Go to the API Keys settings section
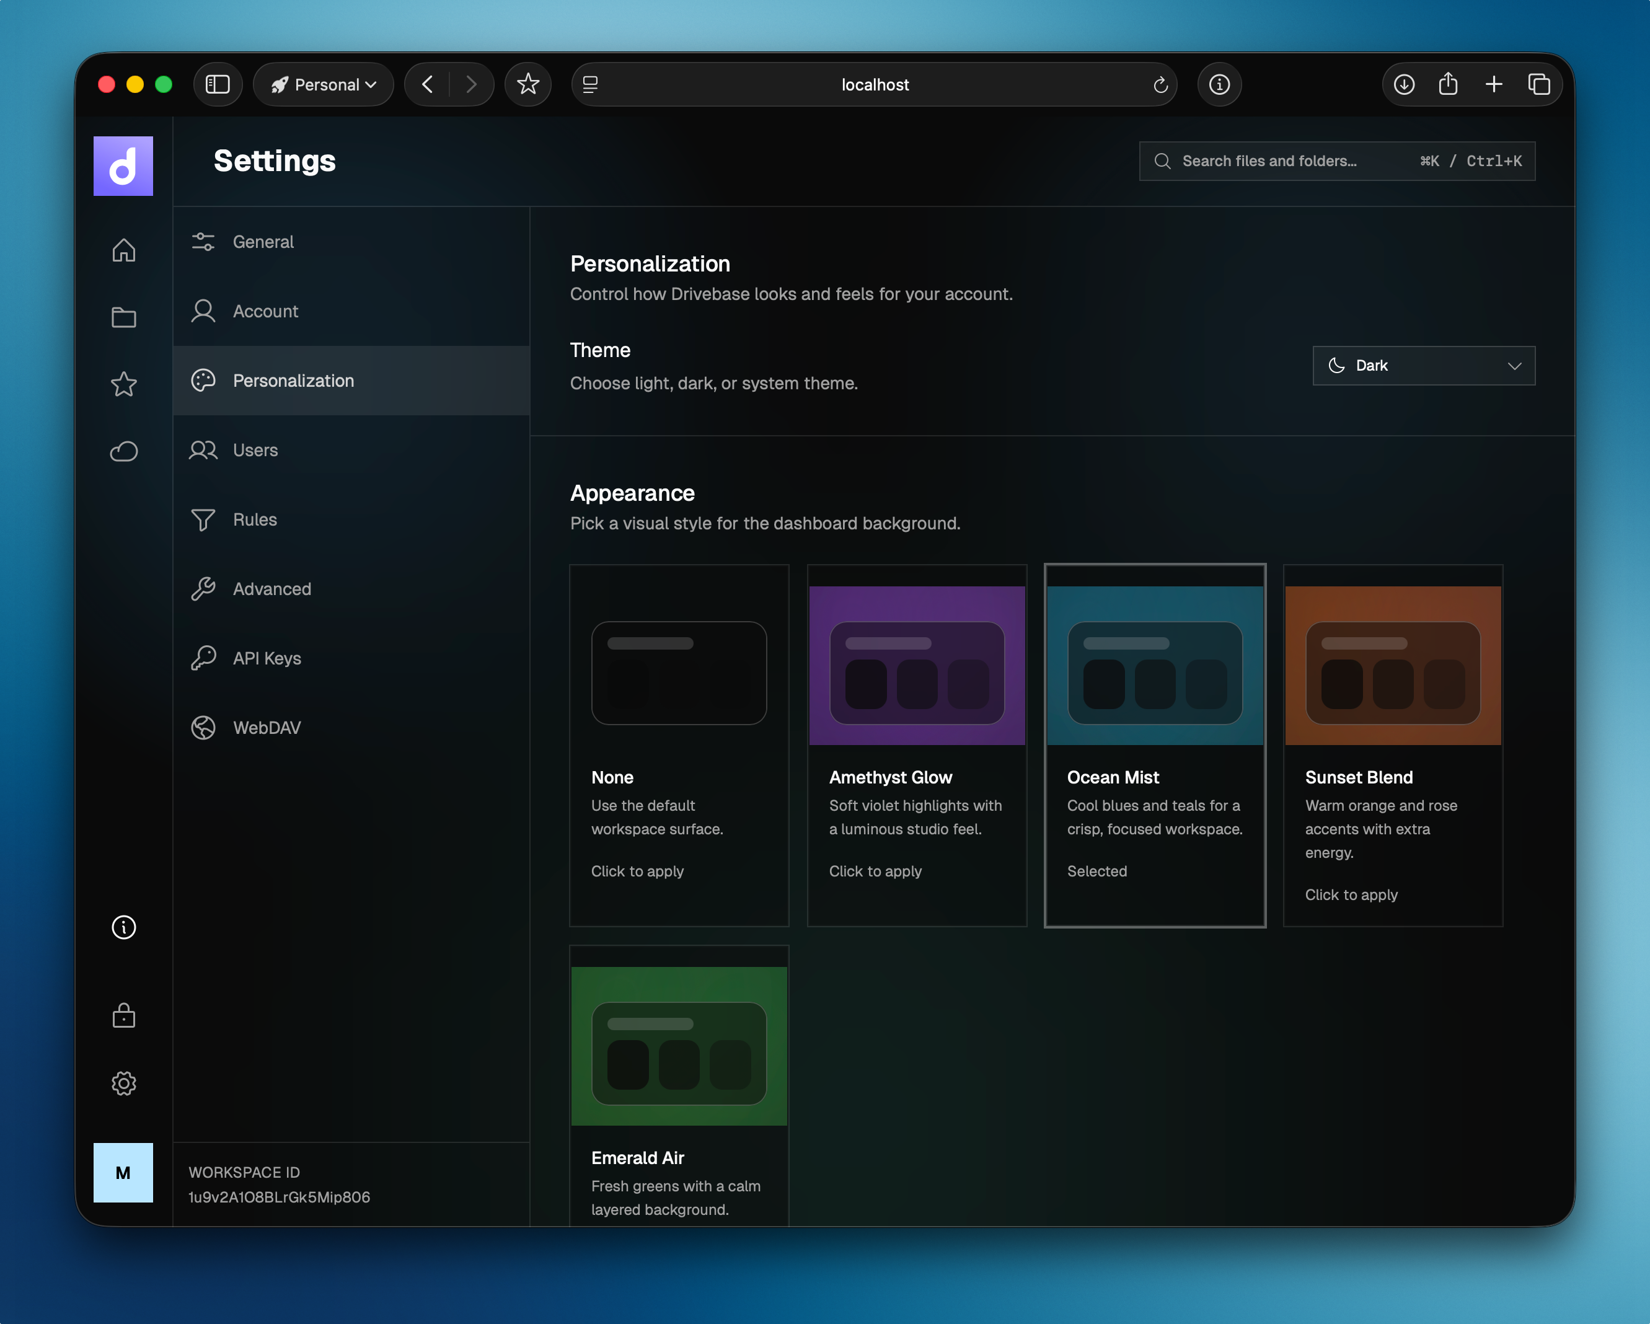This screenshot has width=1650, height=1324. [x=267, y=658]
